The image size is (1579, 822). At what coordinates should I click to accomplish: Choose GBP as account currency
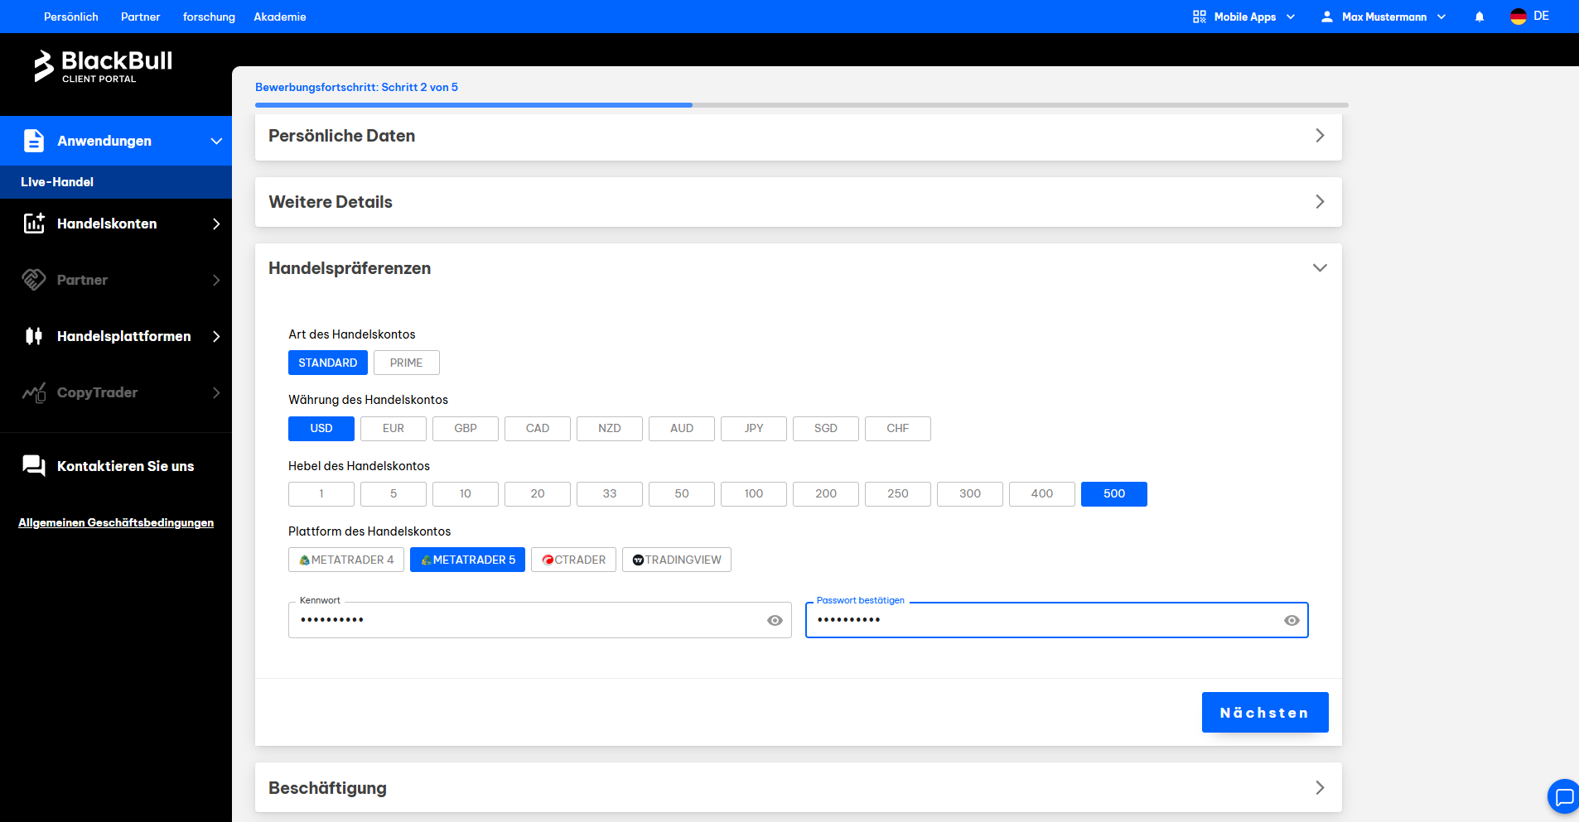(466, 428)
